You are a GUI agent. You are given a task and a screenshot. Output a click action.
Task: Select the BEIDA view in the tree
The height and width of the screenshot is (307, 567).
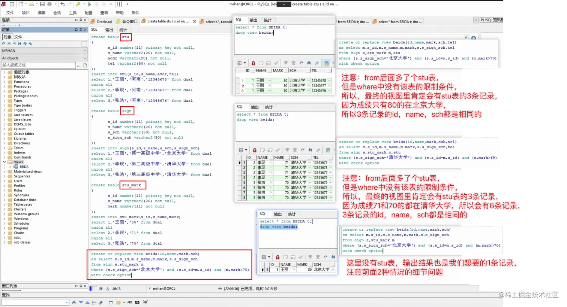coord(24,167)
